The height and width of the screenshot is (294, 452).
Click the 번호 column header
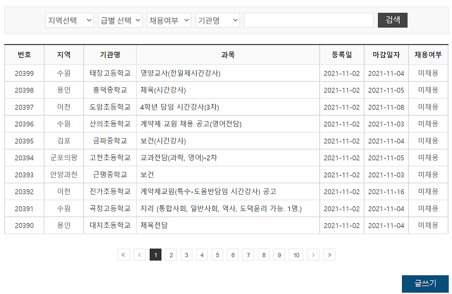click(24, 55)
